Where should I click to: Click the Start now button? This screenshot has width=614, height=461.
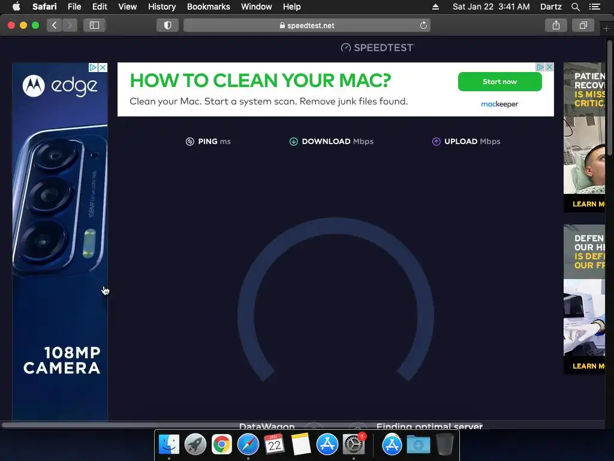499,82
